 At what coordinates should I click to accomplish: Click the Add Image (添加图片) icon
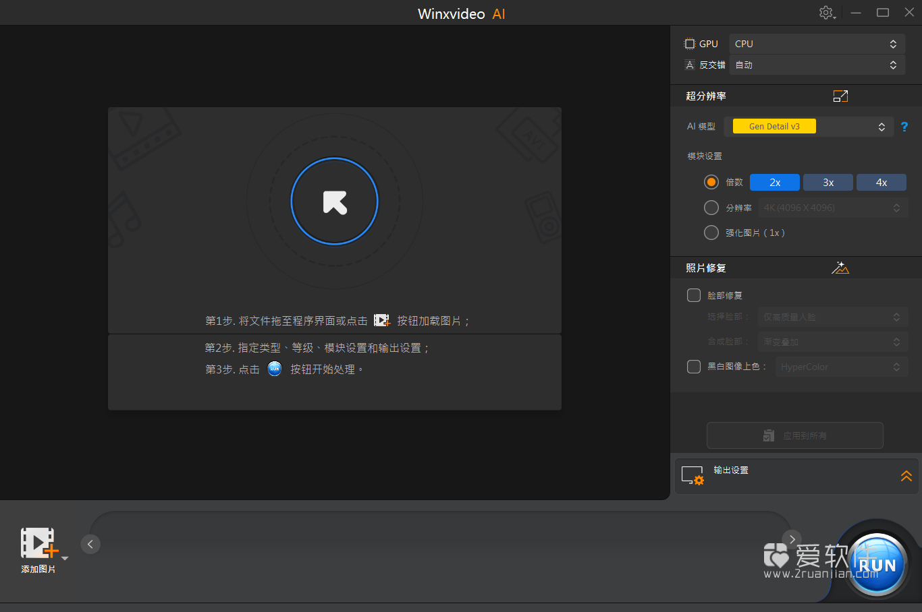(x=38, y=543)
